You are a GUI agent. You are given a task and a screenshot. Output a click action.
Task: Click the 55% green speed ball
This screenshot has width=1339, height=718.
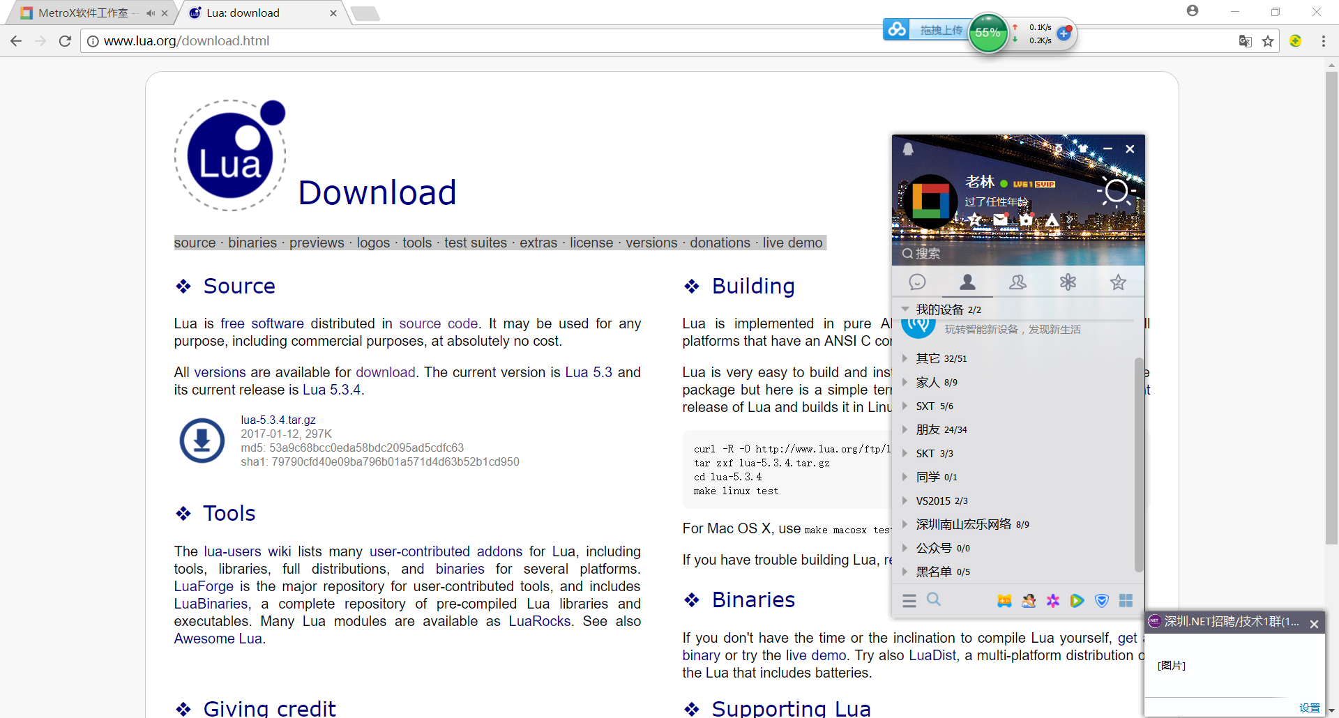click(x=988, y=33)
